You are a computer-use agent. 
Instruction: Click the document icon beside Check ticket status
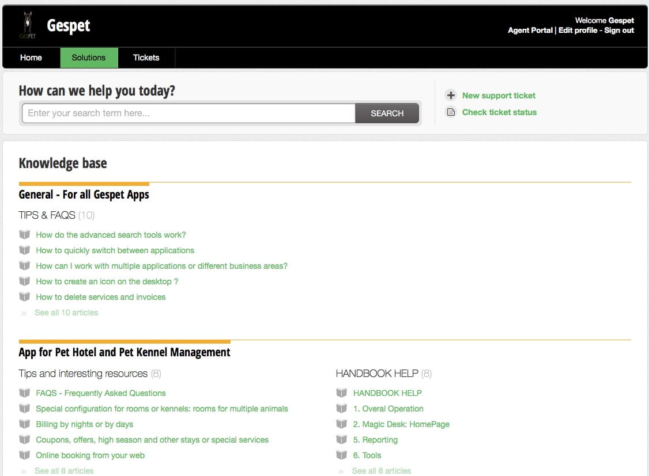tap(451, 112)
